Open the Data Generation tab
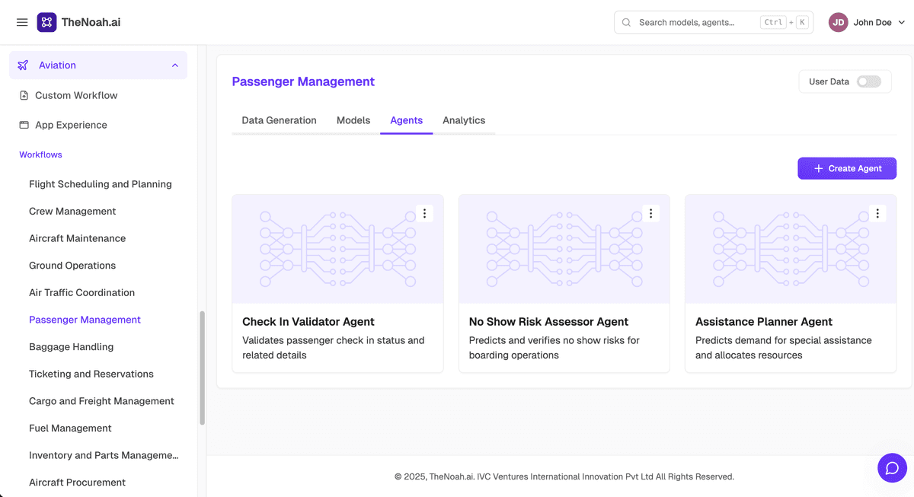The width and height of the screenshot is (914, 497). click(279, 120)
